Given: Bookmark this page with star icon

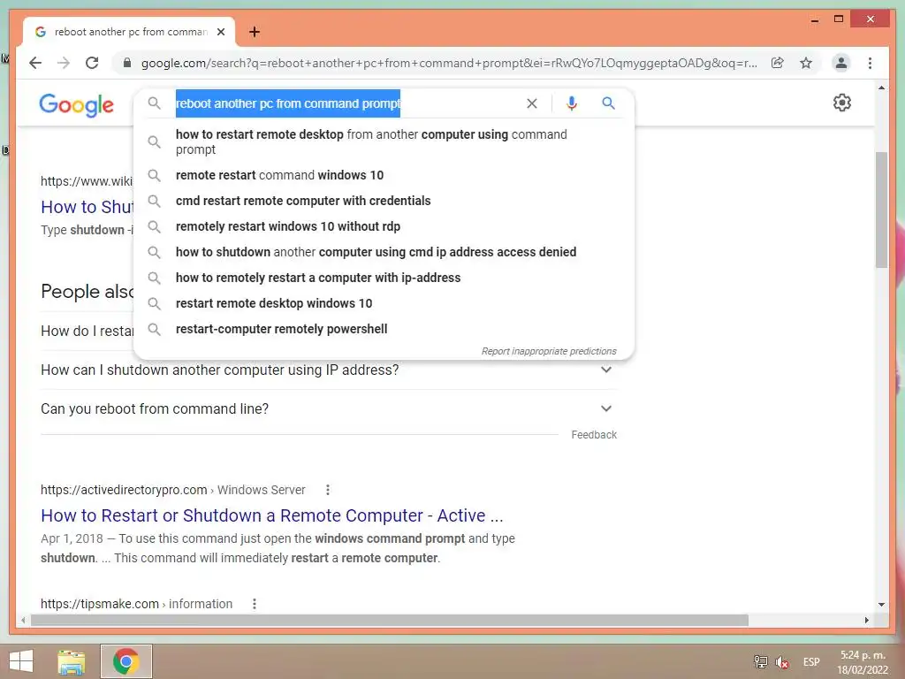Looking at the screenshot, I should click(x=806, y=63).
